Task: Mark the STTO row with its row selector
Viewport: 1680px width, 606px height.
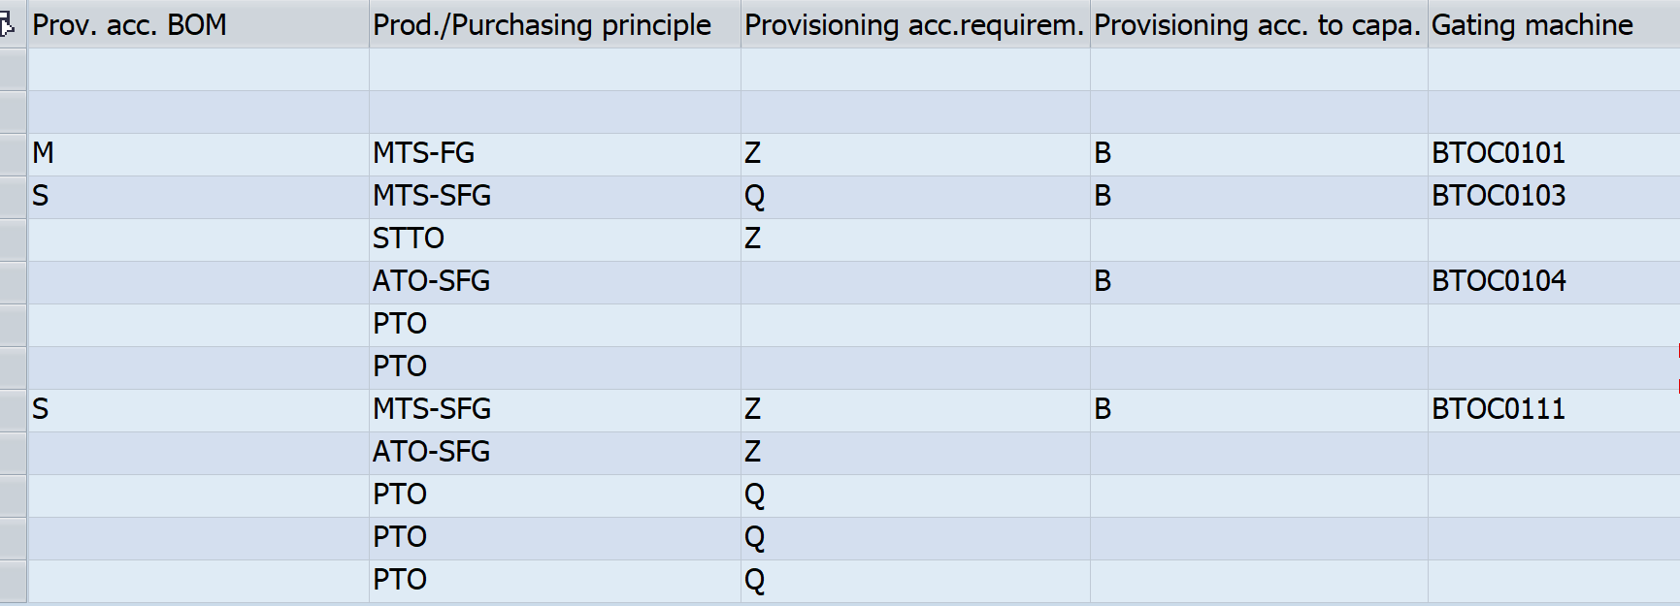Action: pos(13,239)
